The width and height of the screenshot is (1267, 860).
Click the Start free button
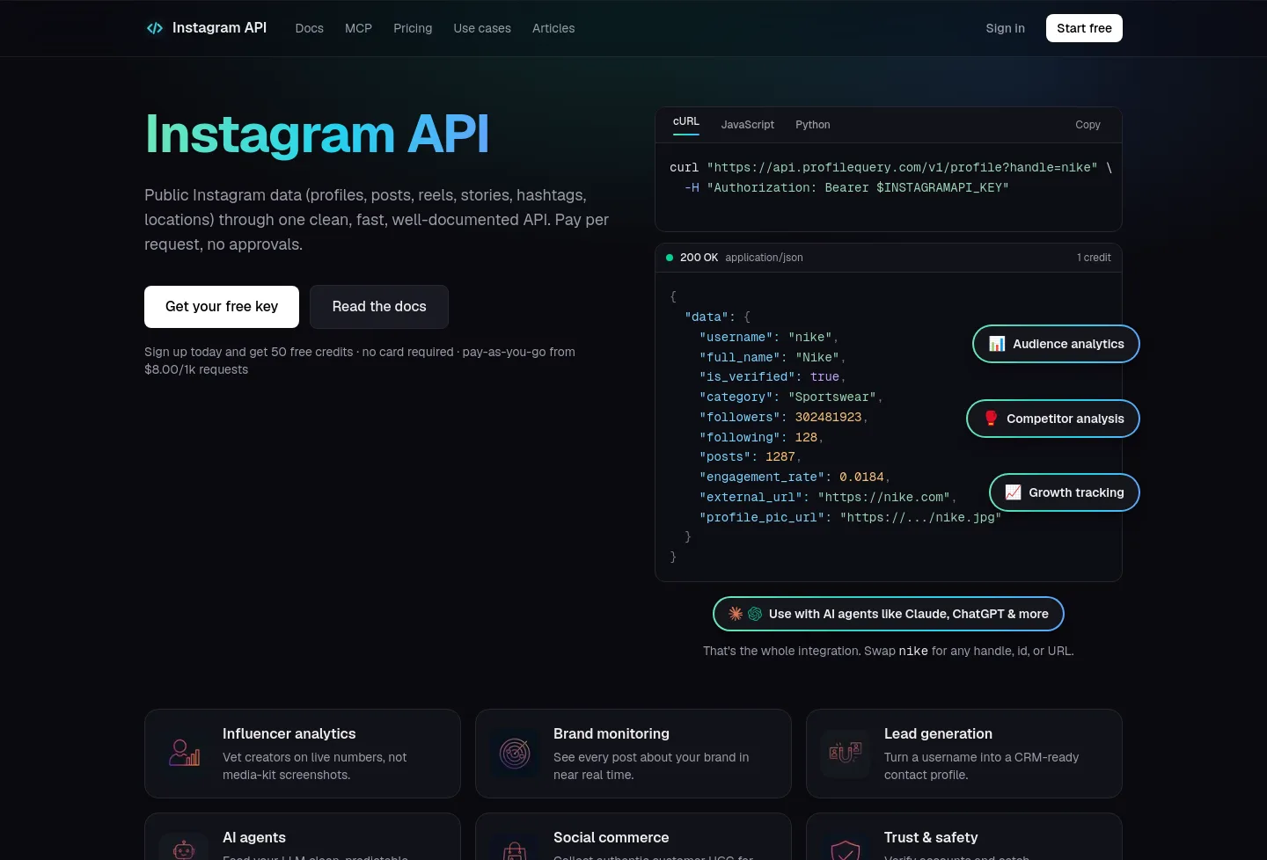point(1084,28)
